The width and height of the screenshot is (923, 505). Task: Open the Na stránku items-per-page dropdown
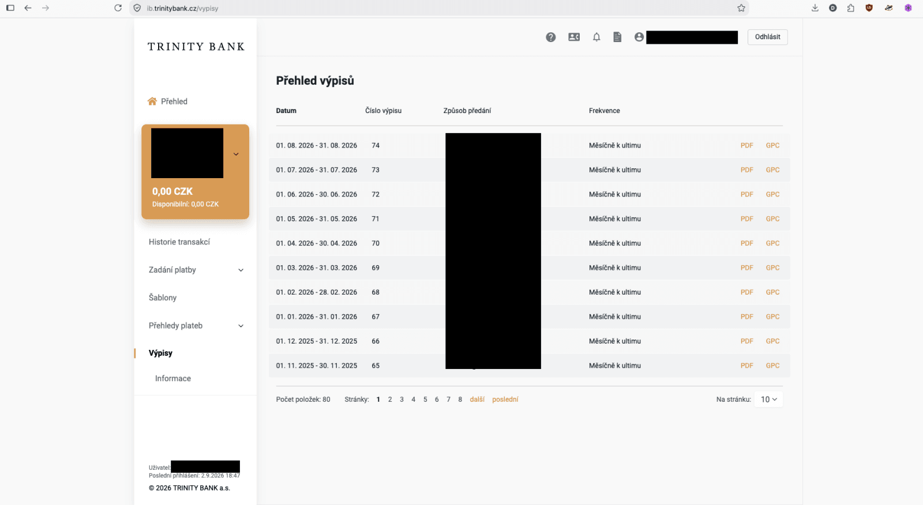point(769,400)
